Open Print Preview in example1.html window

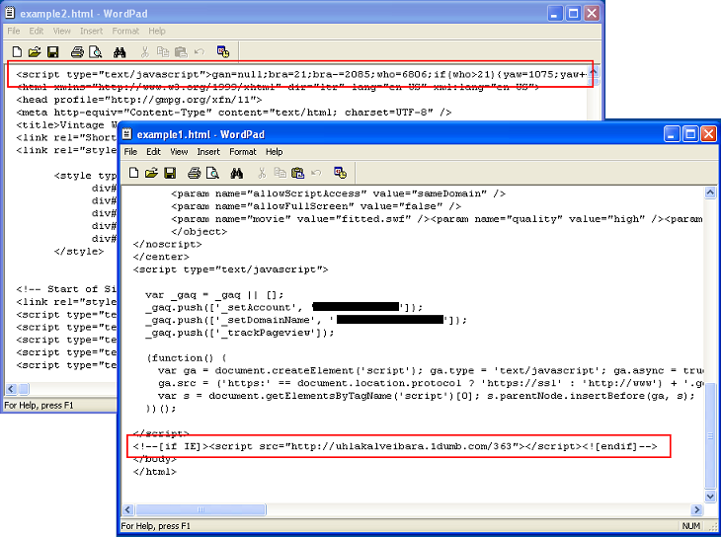tap(212, 173)
